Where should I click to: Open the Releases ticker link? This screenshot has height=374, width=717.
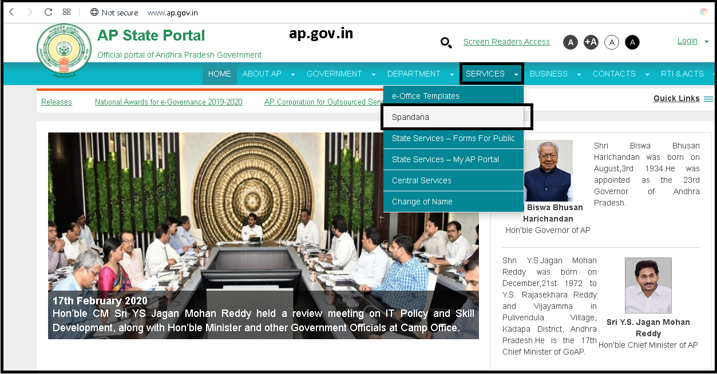(57, 102)
